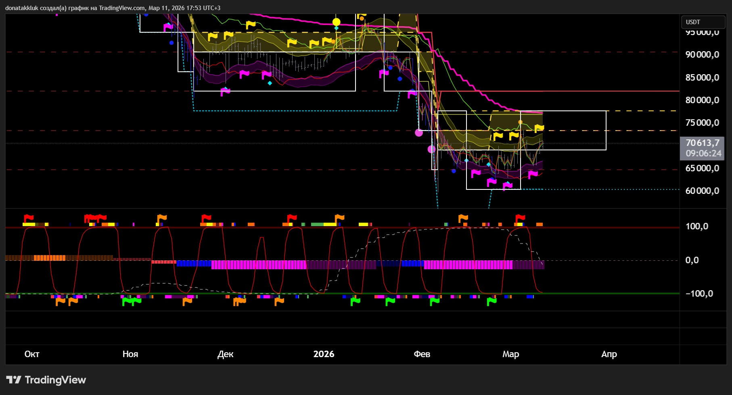This screenshot has height=395, width=732.
Task: Click the rightmost yellow flag on price chart
Action: click(539, 129)
